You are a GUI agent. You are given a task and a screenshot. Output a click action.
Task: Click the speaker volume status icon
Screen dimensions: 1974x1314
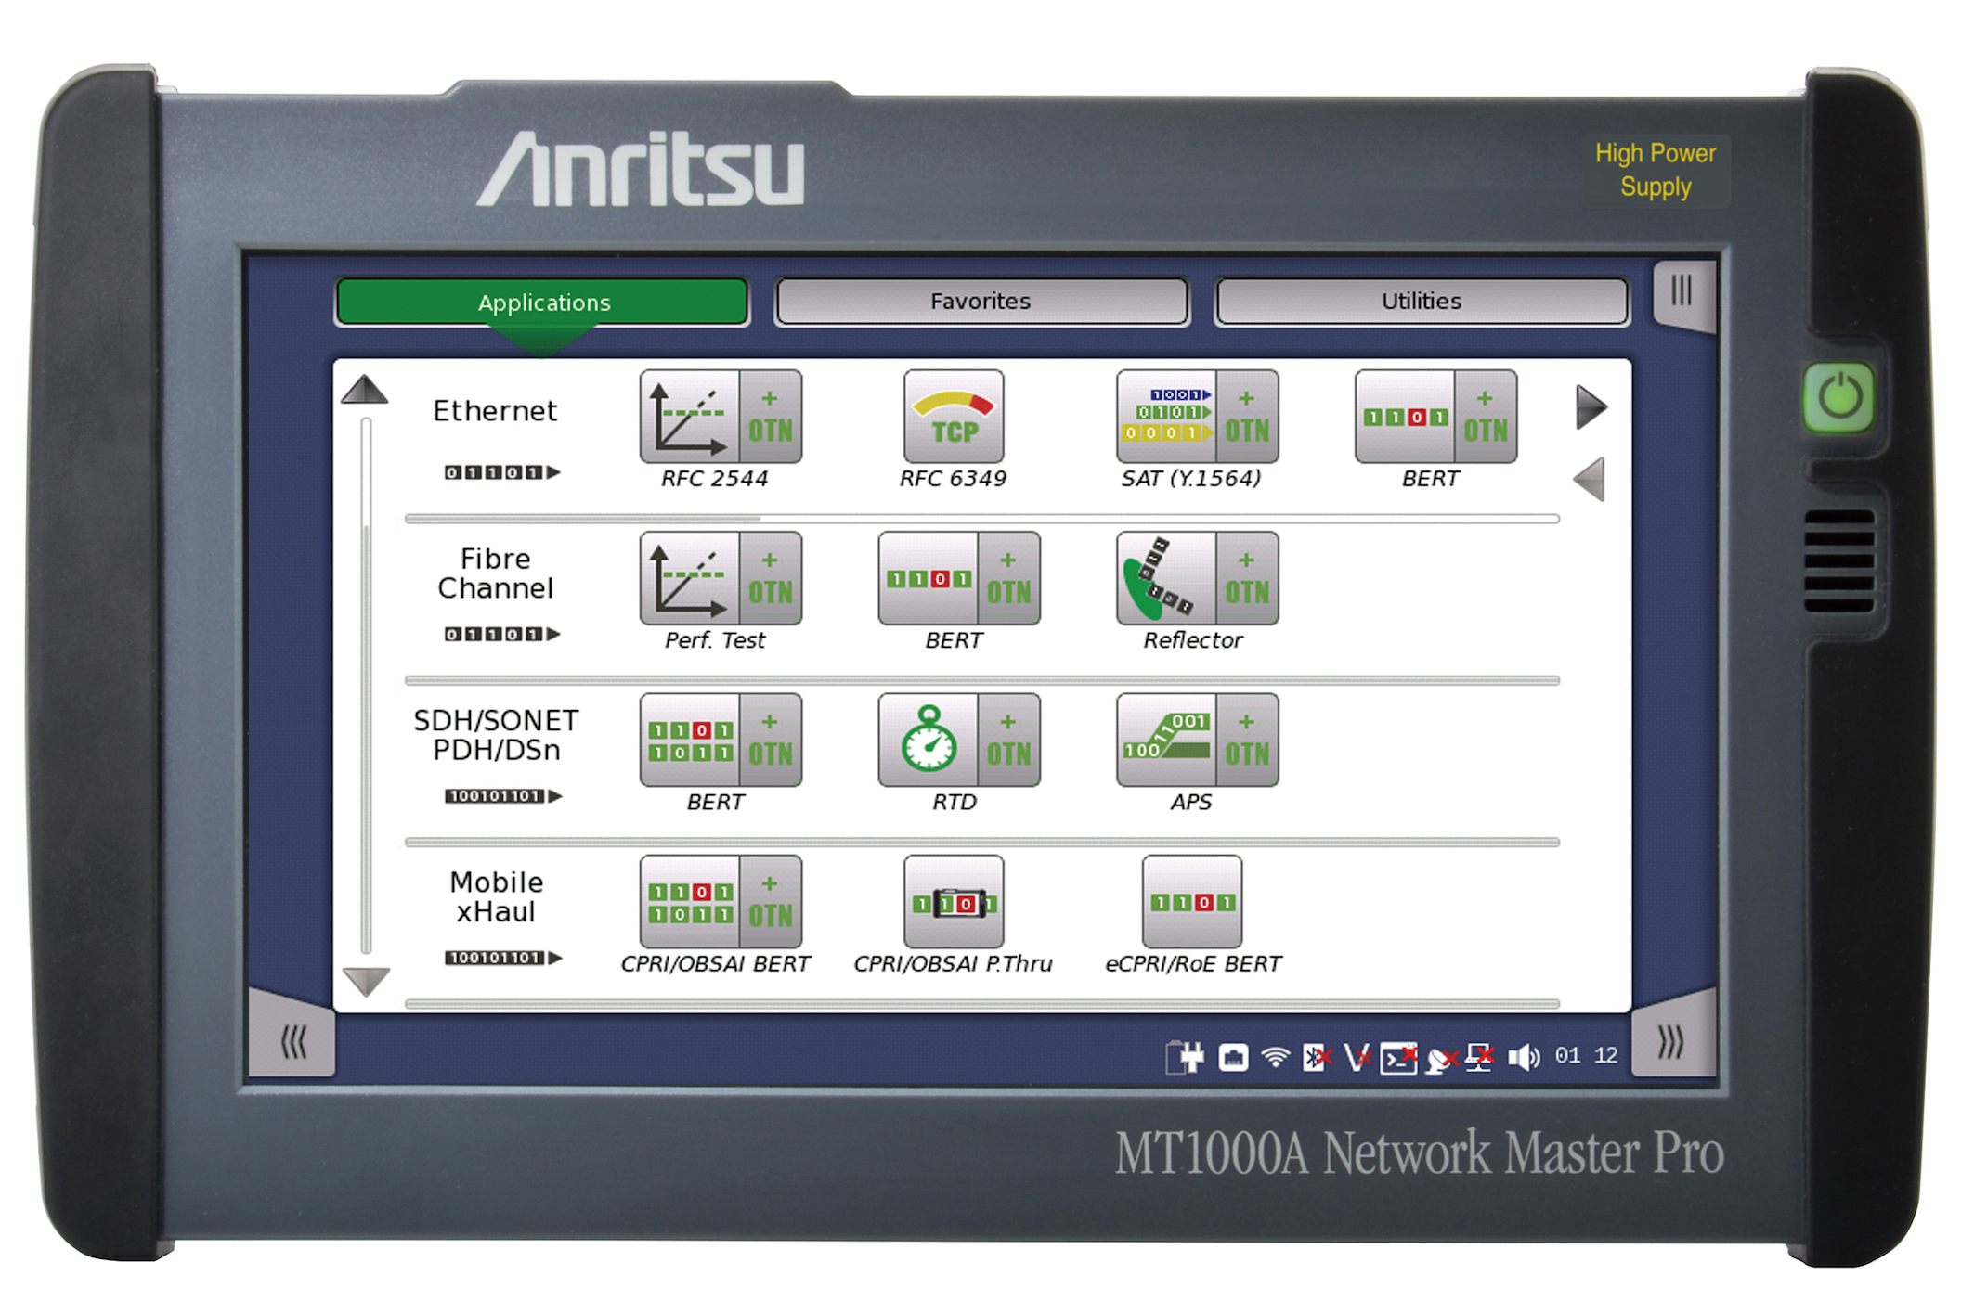(1526, 1054)
